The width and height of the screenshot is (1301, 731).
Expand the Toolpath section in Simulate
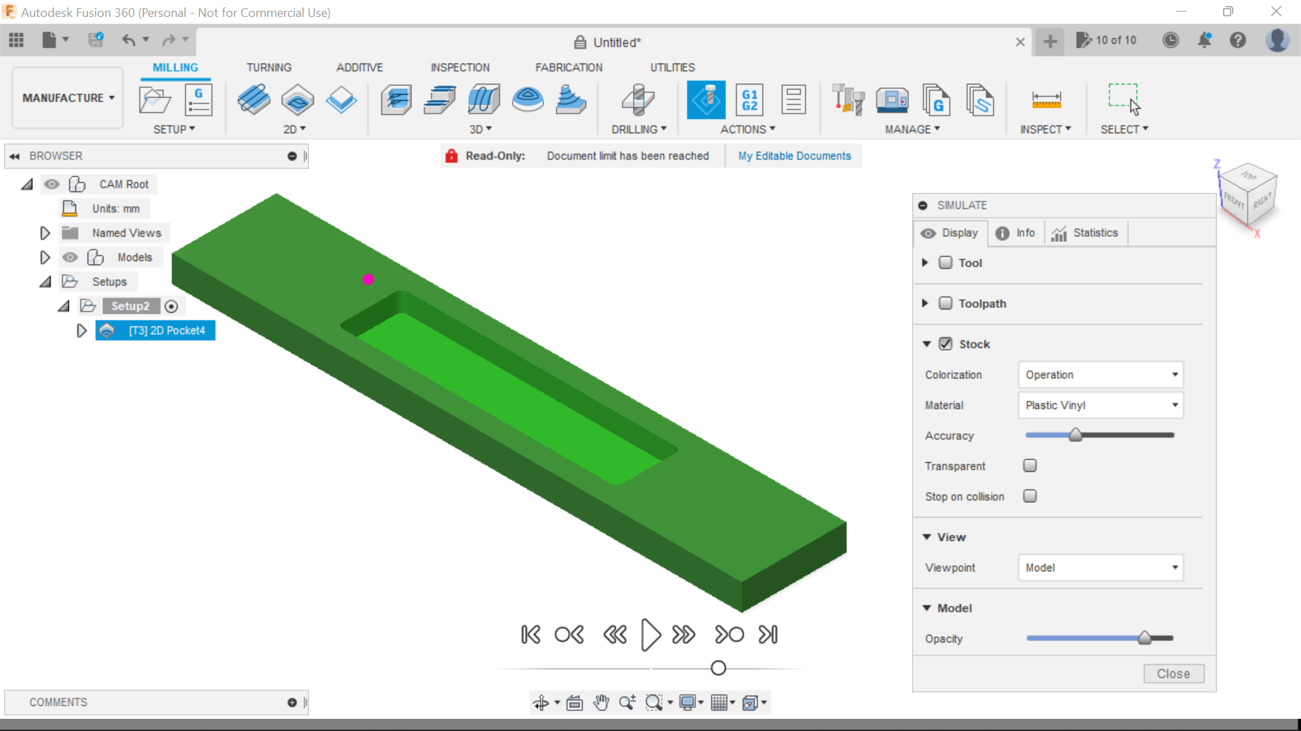point(926,303)
